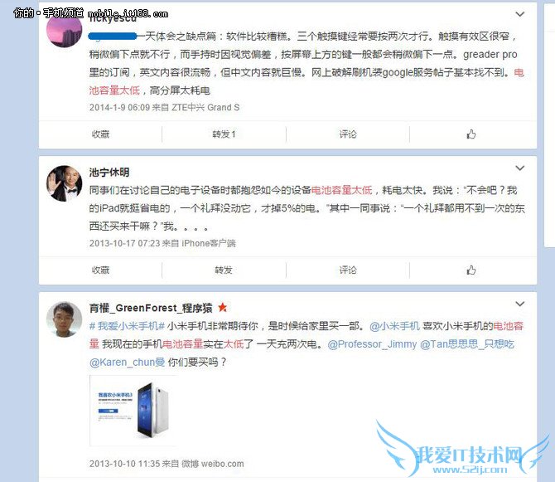Open 池宁休明's profile avatar
This screenshot has width=555, height=482.
coord(65,183)
